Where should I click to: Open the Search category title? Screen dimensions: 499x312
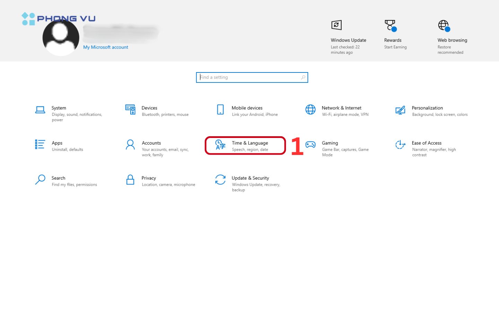(58, 178)
